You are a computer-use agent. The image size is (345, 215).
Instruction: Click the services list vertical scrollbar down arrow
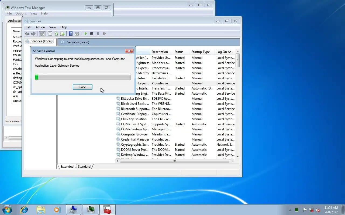pyautogui.click(x=238, y=156)
